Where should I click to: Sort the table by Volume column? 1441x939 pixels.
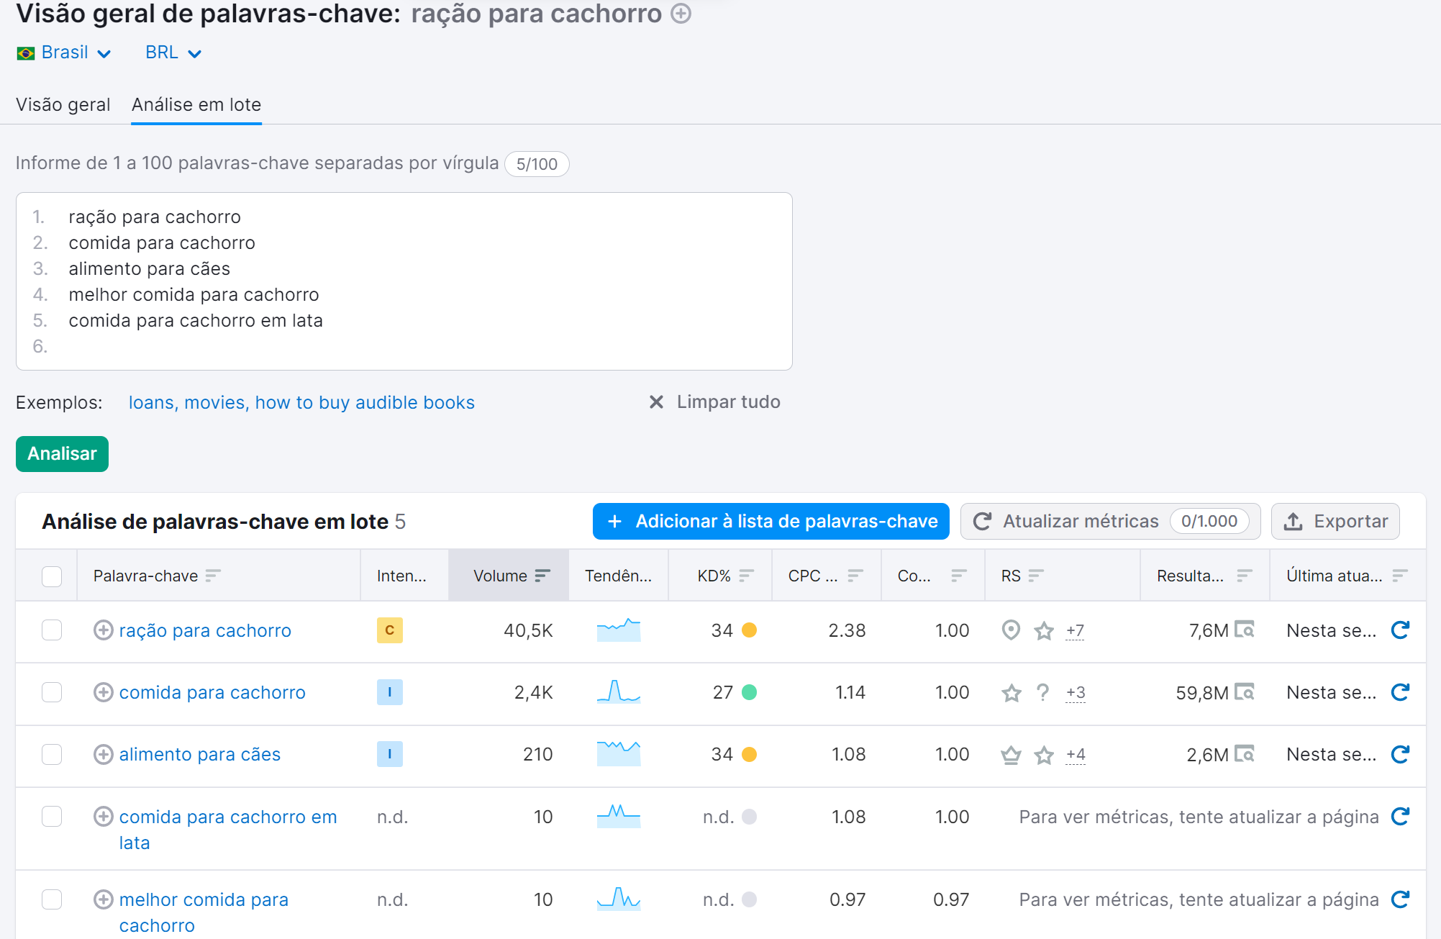pos(541,575)
